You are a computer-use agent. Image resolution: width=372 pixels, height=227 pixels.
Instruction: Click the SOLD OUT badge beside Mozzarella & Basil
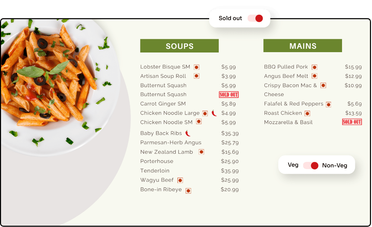pos(352,121)
